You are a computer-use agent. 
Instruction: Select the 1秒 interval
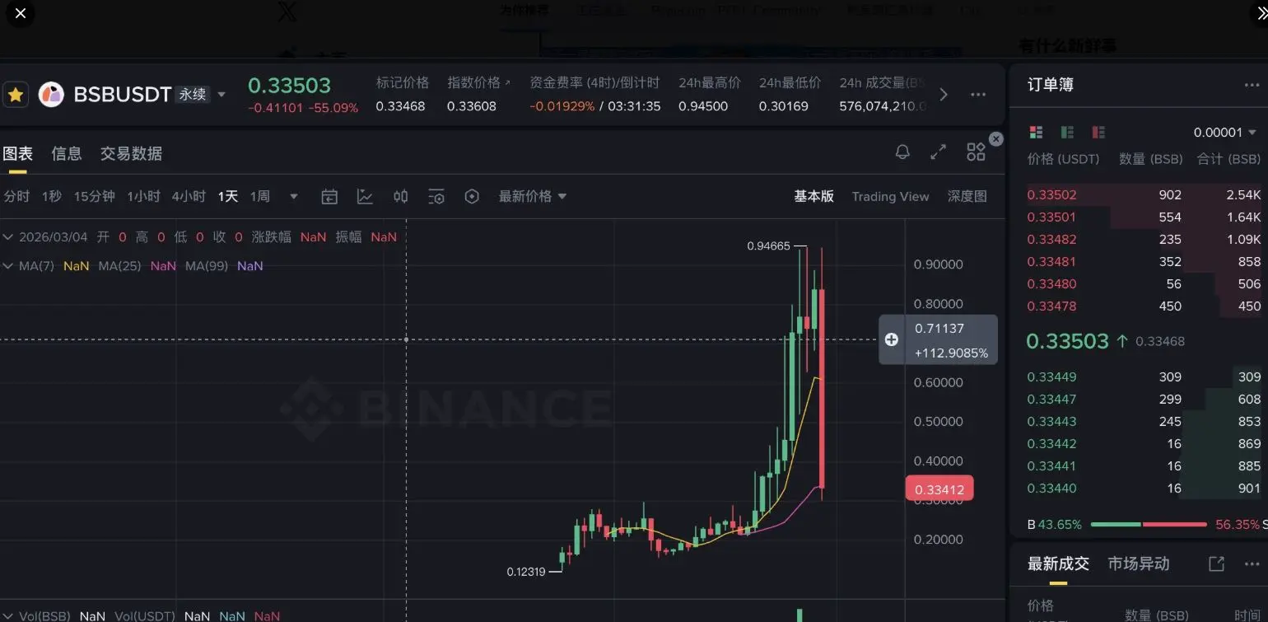click(52, 196)
